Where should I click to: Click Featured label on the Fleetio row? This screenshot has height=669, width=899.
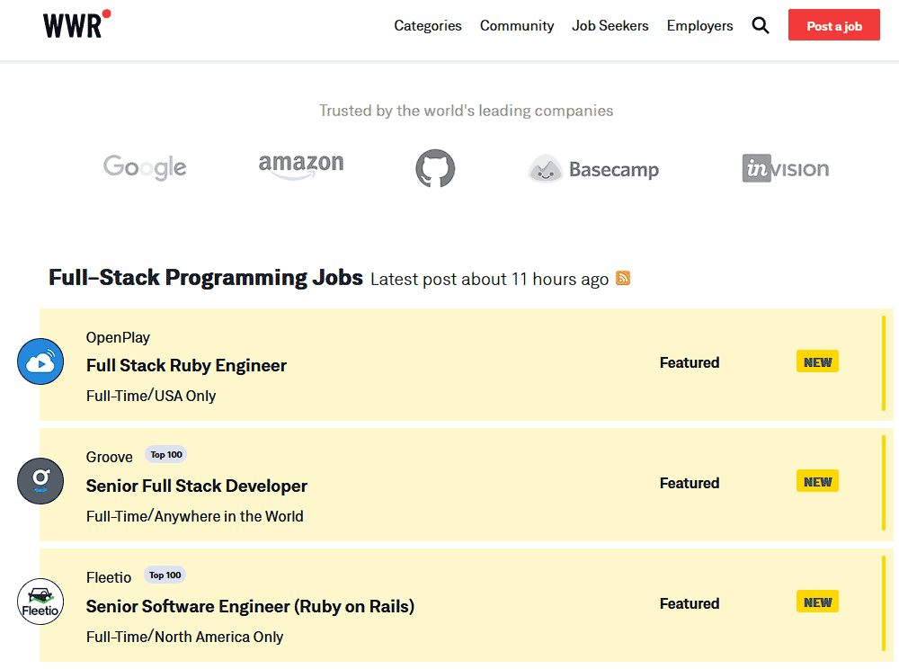click(x=690, y=603)
